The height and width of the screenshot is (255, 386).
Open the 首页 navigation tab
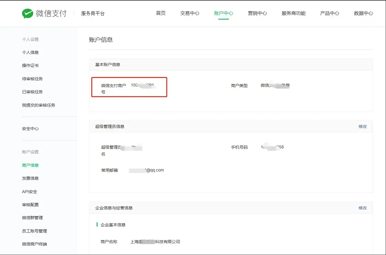click(x=161, y=13)
